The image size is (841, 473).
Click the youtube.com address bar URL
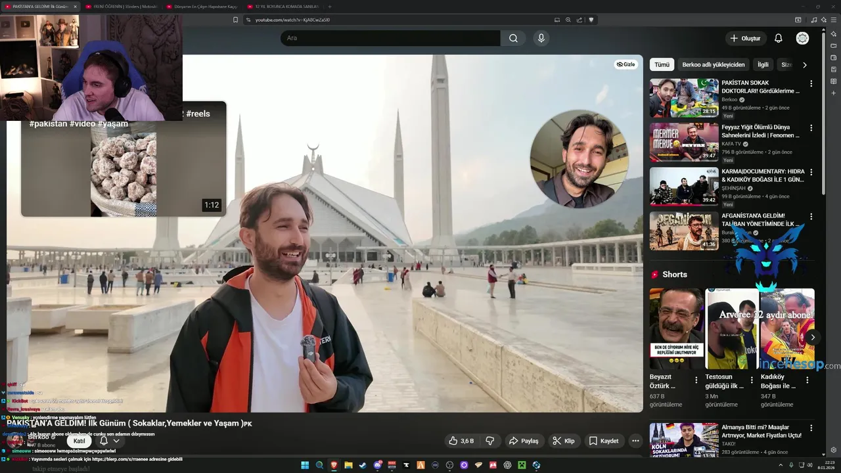[292, 20]
